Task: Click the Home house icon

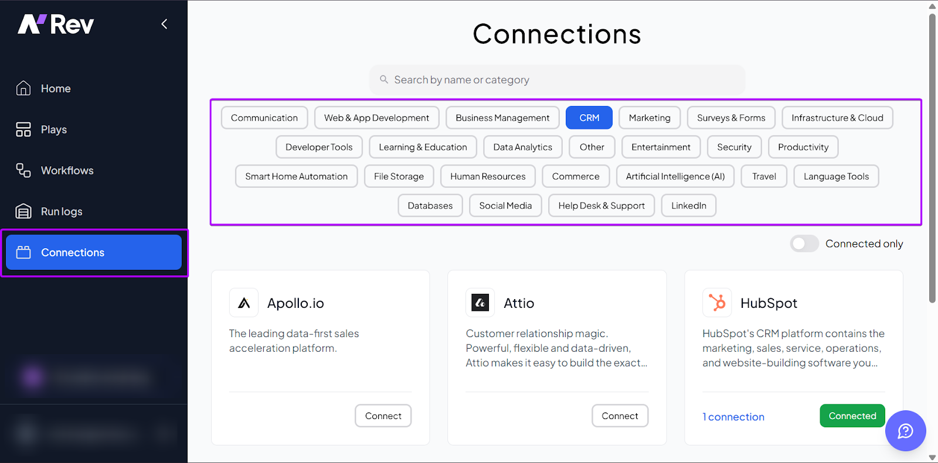Action: (23, 88)
